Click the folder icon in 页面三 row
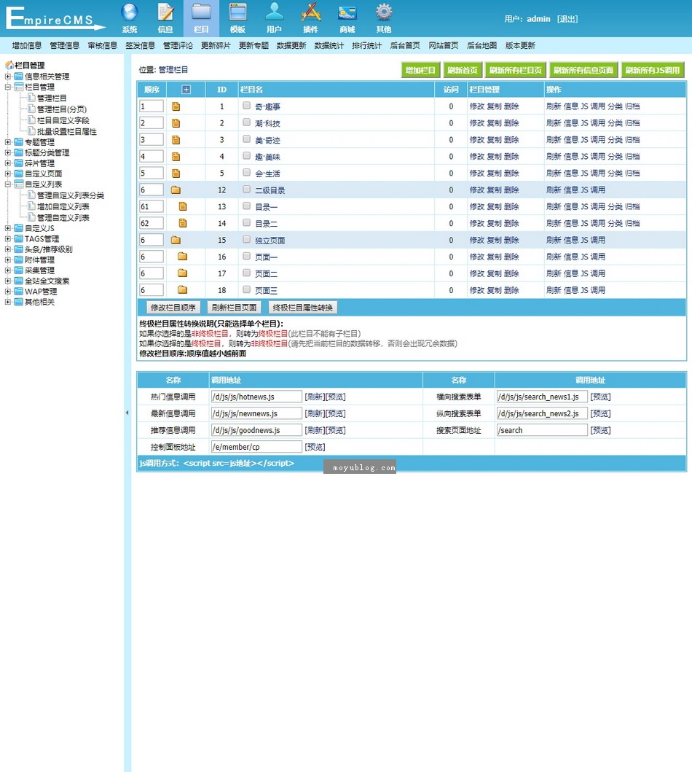Screen dimensions: 692x772 pyautogui.click(x=182, y=290)
